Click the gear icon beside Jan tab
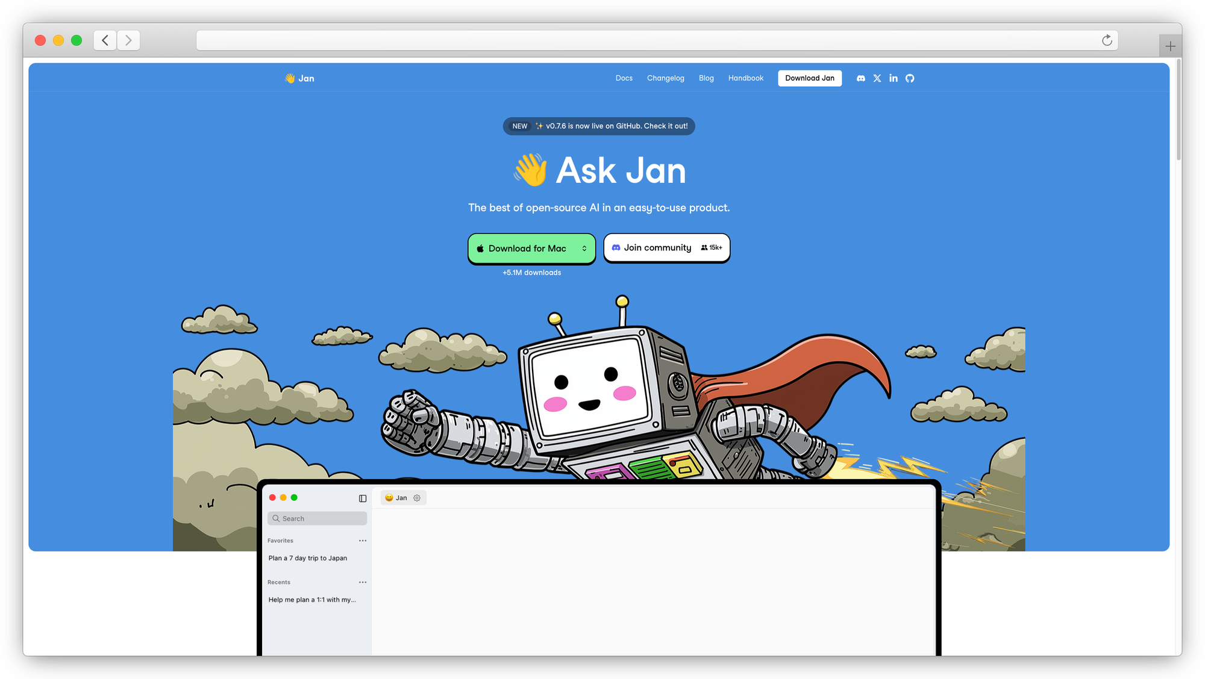1205x679 pixels. tap(417, 498)
